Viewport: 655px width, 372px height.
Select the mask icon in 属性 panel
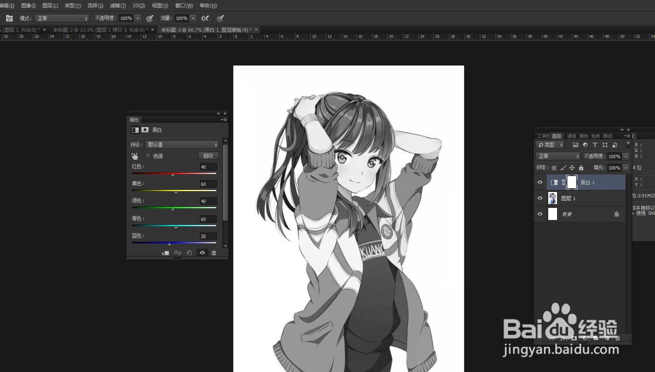[145, 130]
